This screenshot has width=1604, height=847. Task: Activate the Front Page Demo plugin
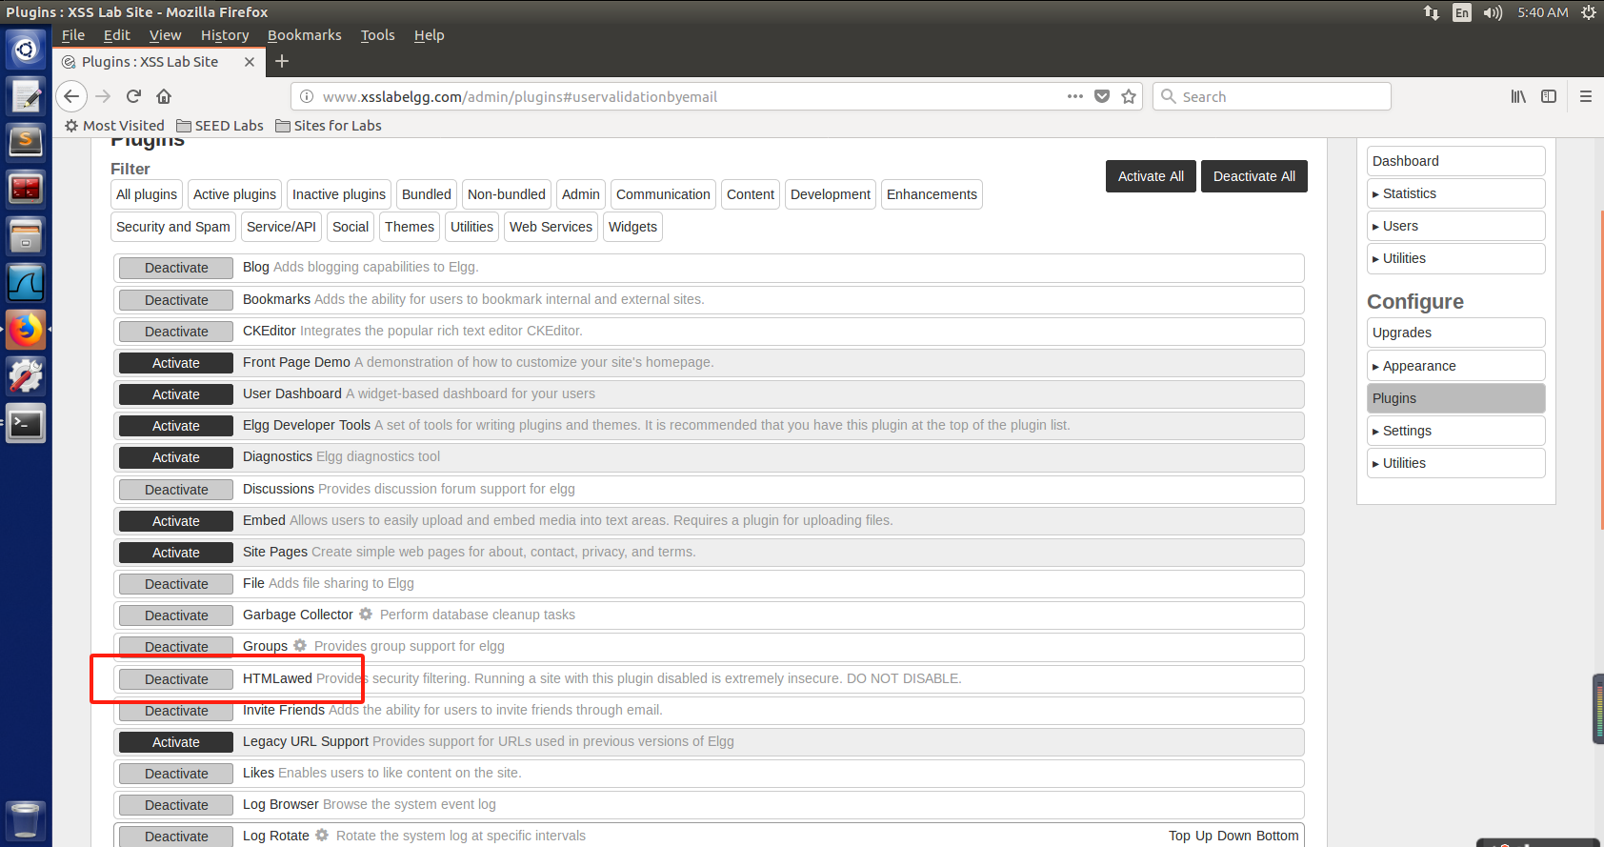coord(176,363)
